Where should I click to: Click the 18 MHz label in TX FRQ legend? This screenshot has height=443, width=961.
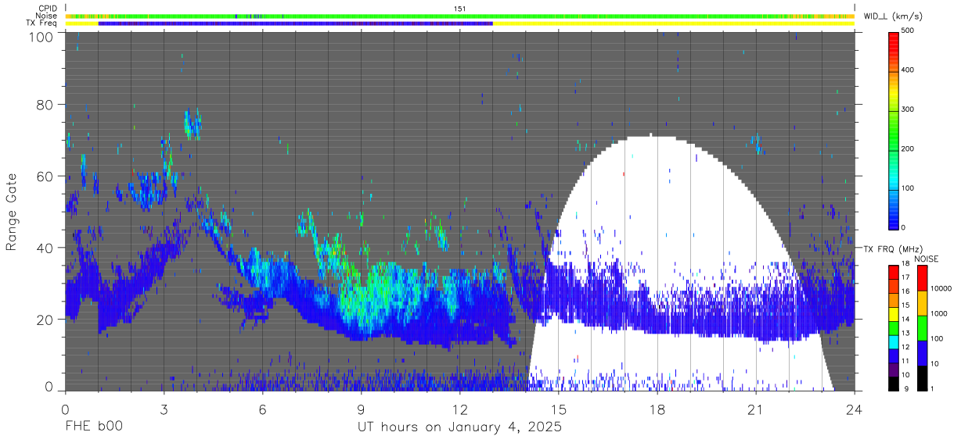tap(906, 265)
